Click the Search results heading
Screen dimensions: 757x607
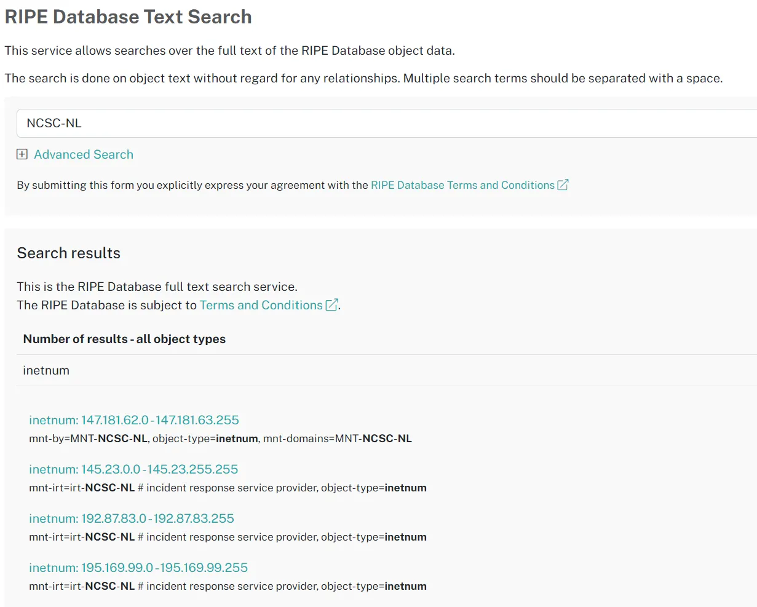[x=69, y=253]
